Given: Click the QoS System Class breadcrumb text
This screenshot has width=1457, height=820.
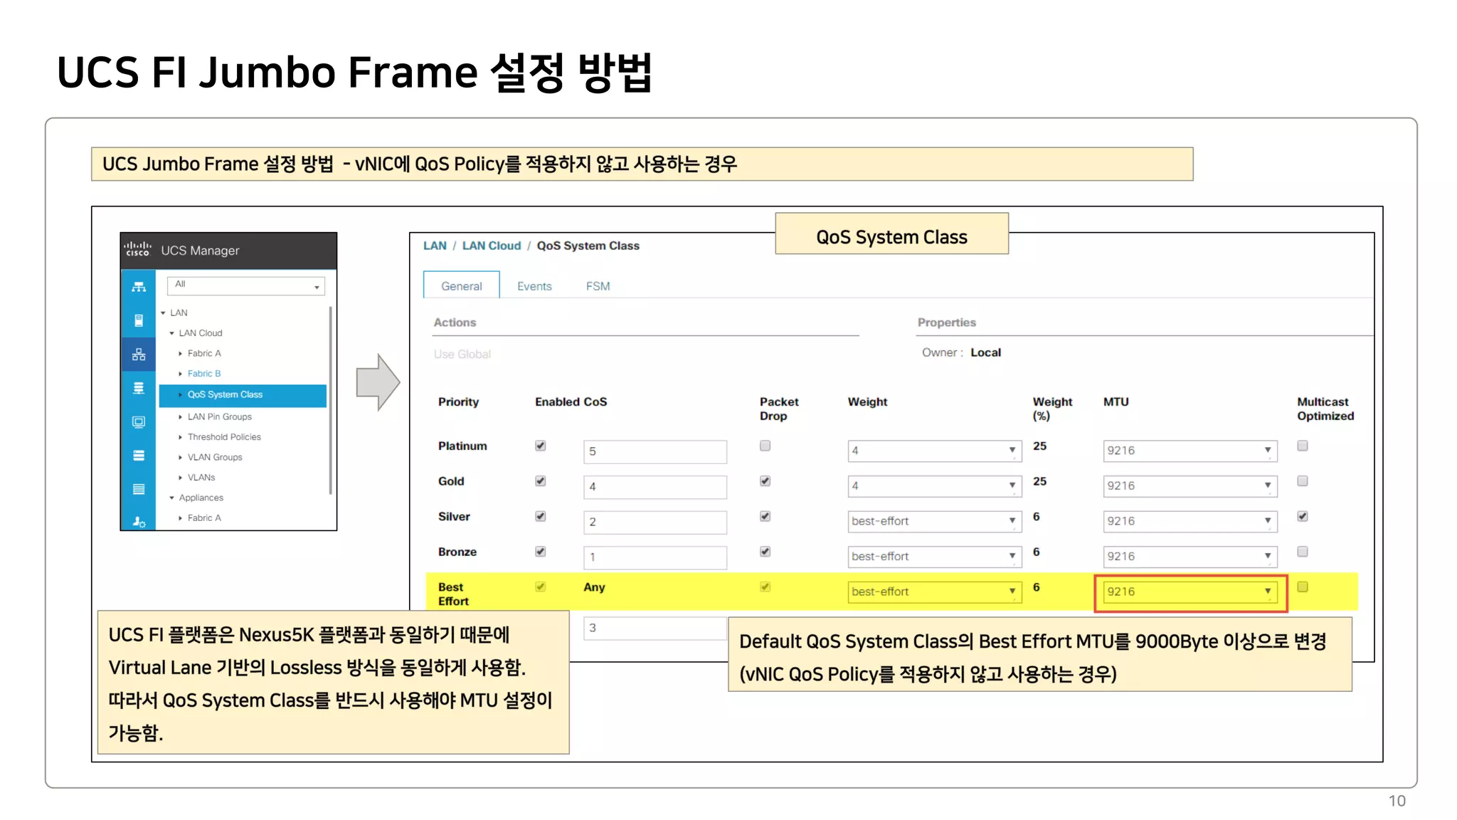Looking at the screenshot, I should [x=588, y=246].
